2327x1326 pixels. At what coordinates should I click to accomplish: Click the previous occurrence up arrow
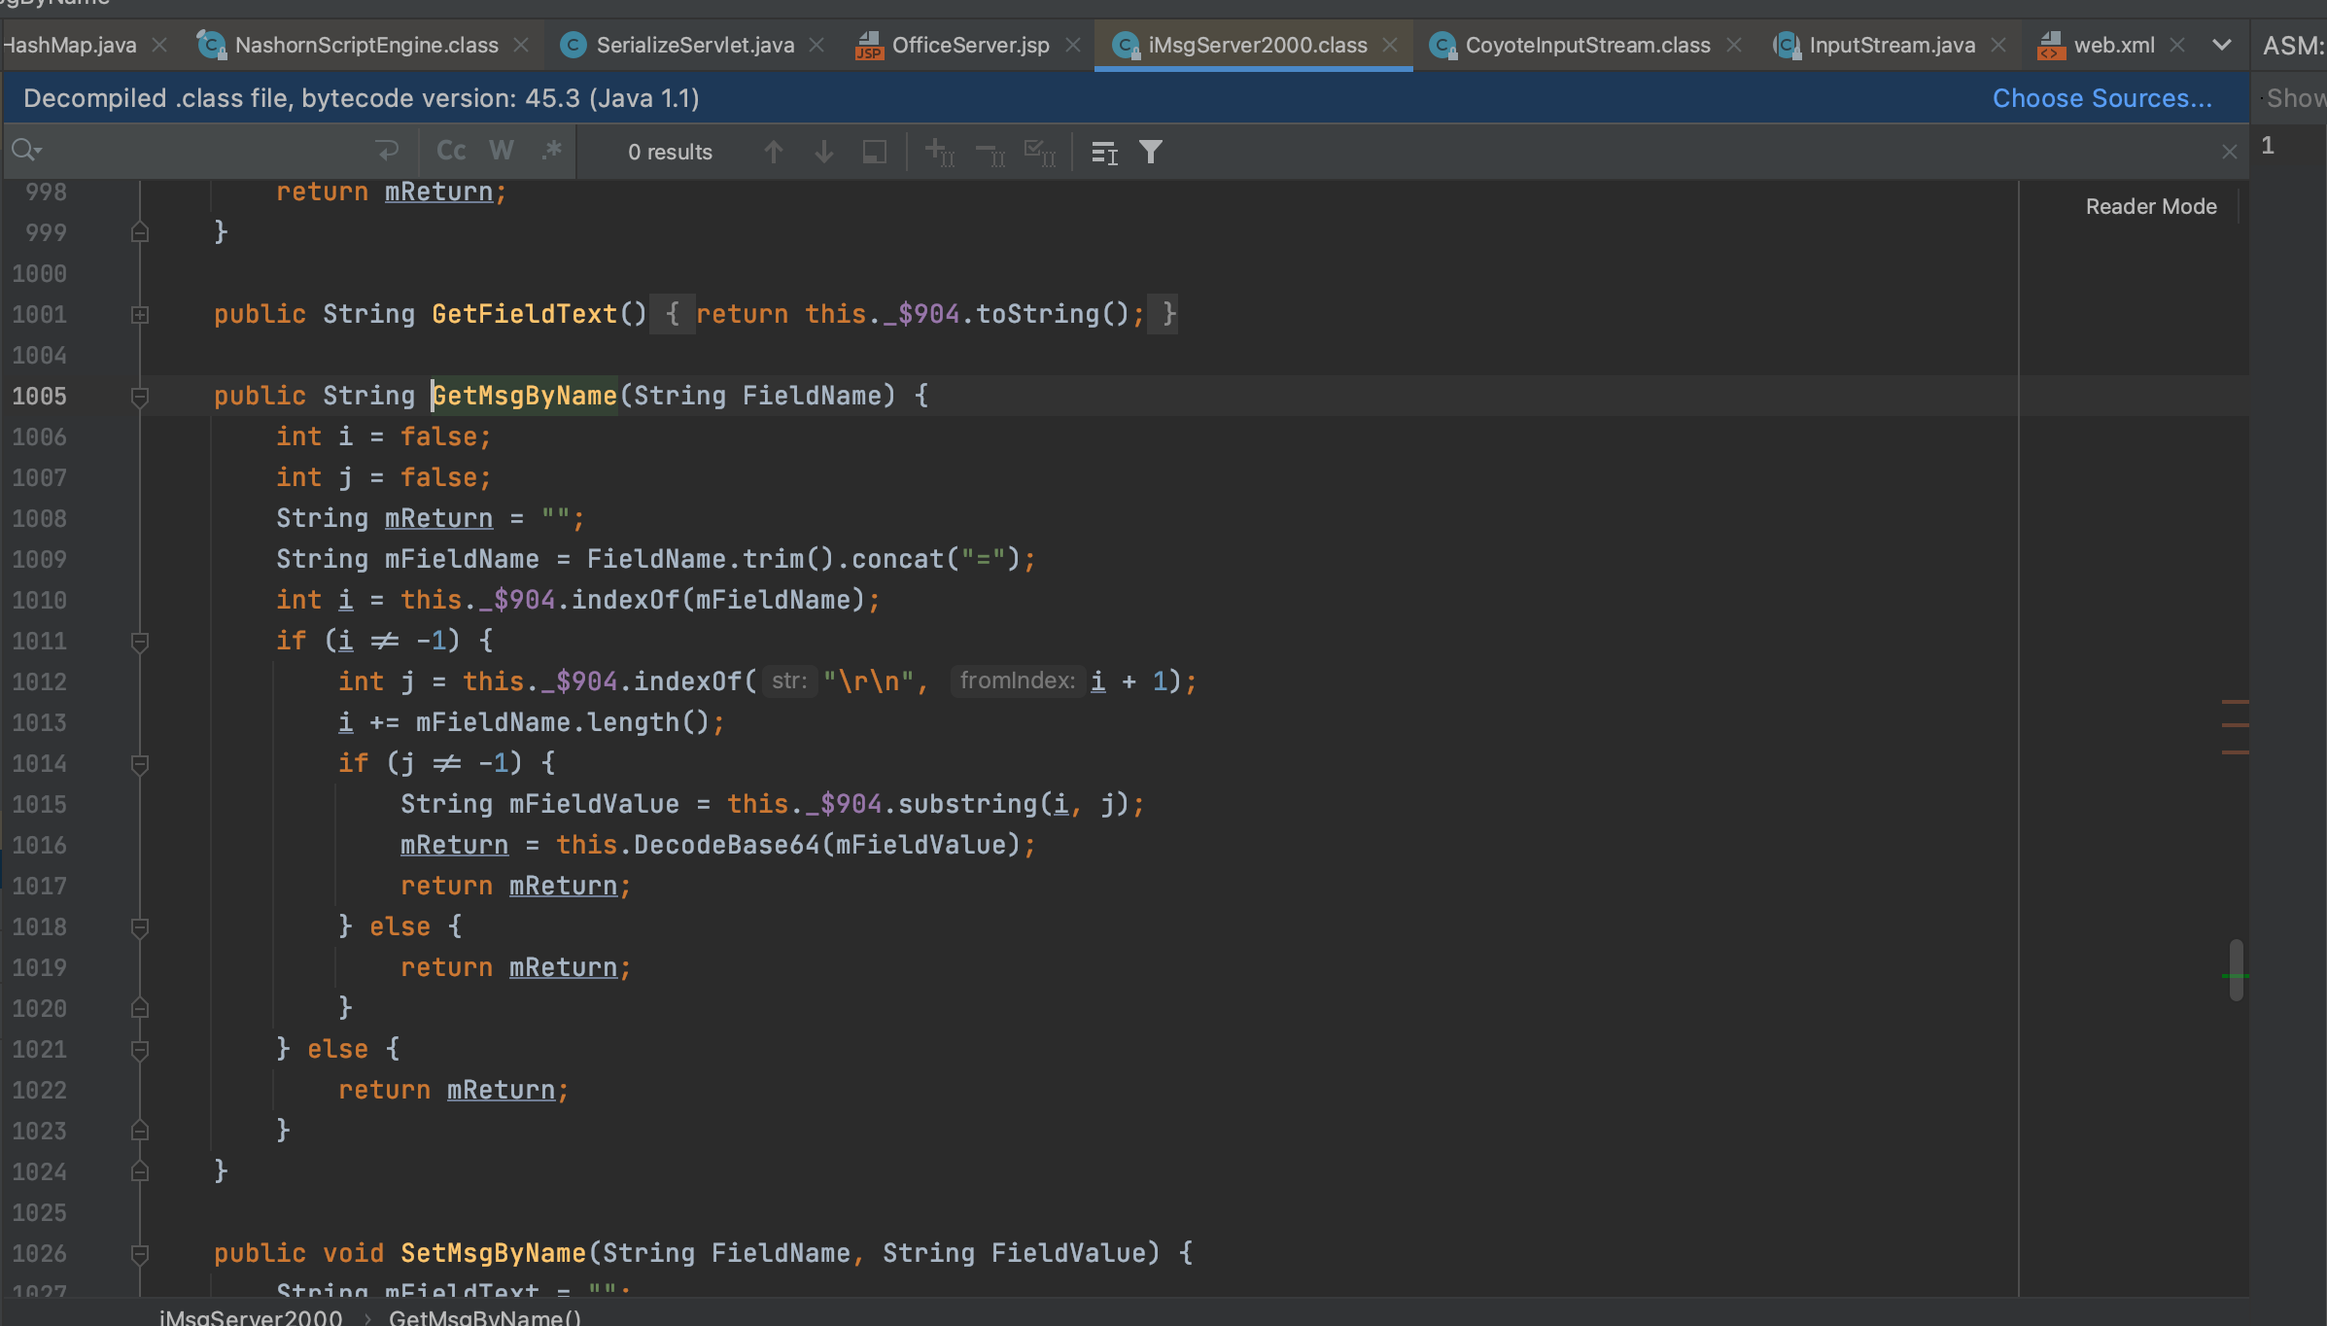coord(774,152)
